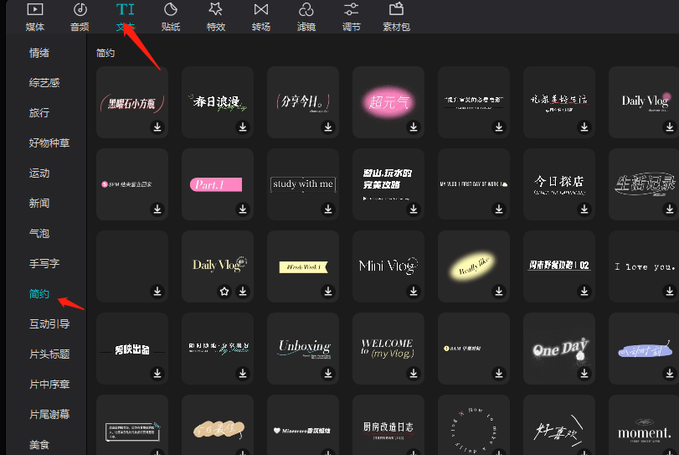Favorite the gold Daily Vlog template
The height and width of the screenshot is (455, 679).
[224, 292]
